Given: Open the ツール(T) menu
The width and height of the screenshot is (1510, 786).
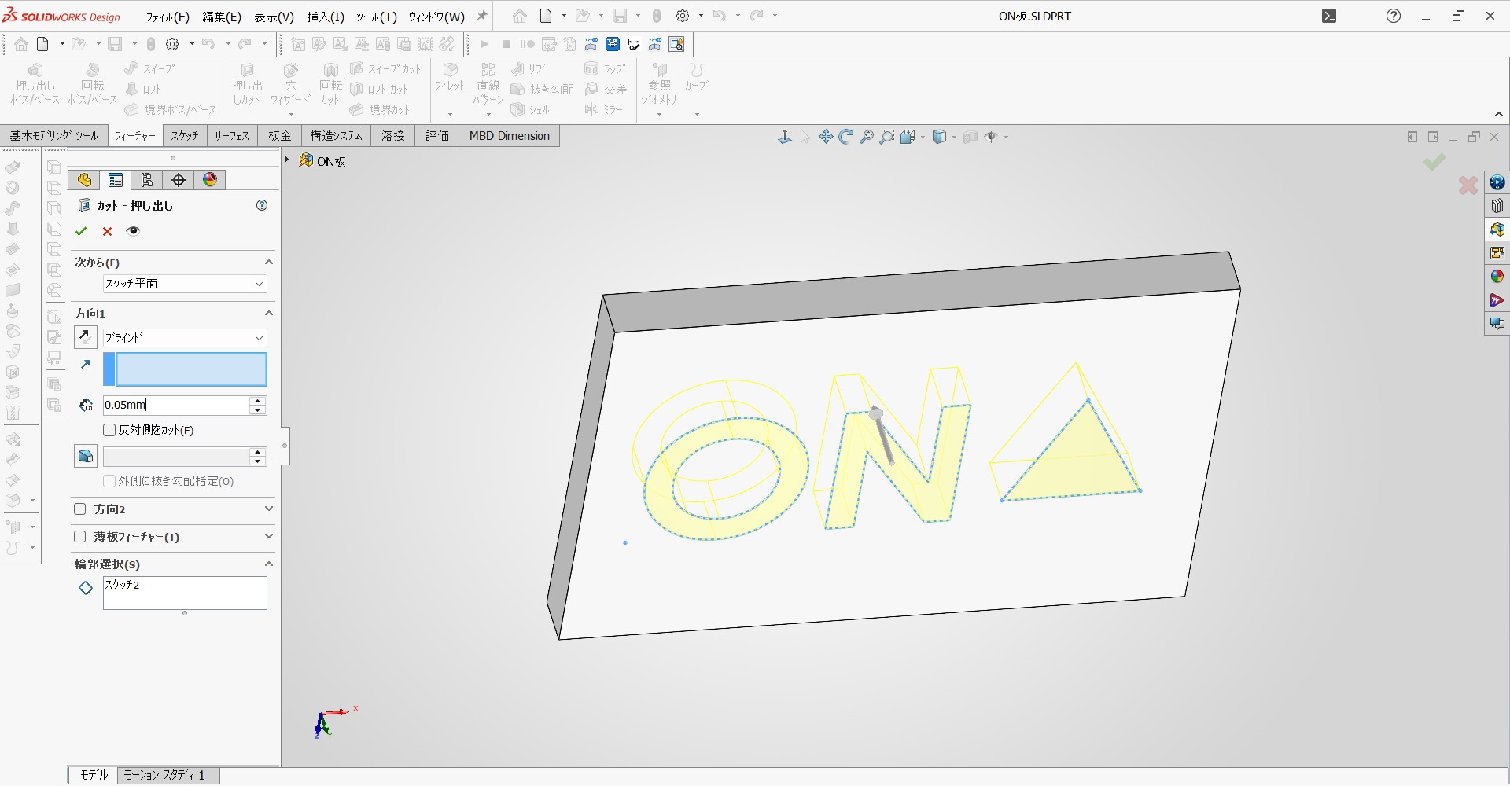Looking at the screenshot, I should tap(376, 17).
